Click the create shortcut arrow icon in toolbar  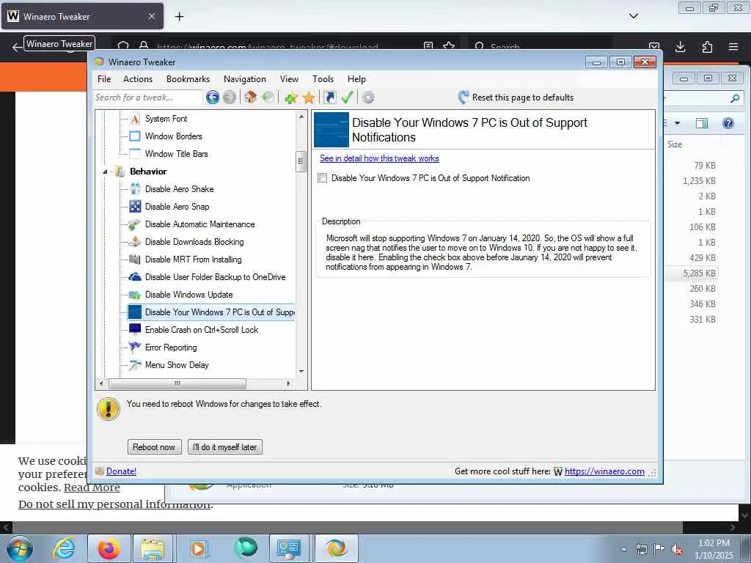click(329, 97)
